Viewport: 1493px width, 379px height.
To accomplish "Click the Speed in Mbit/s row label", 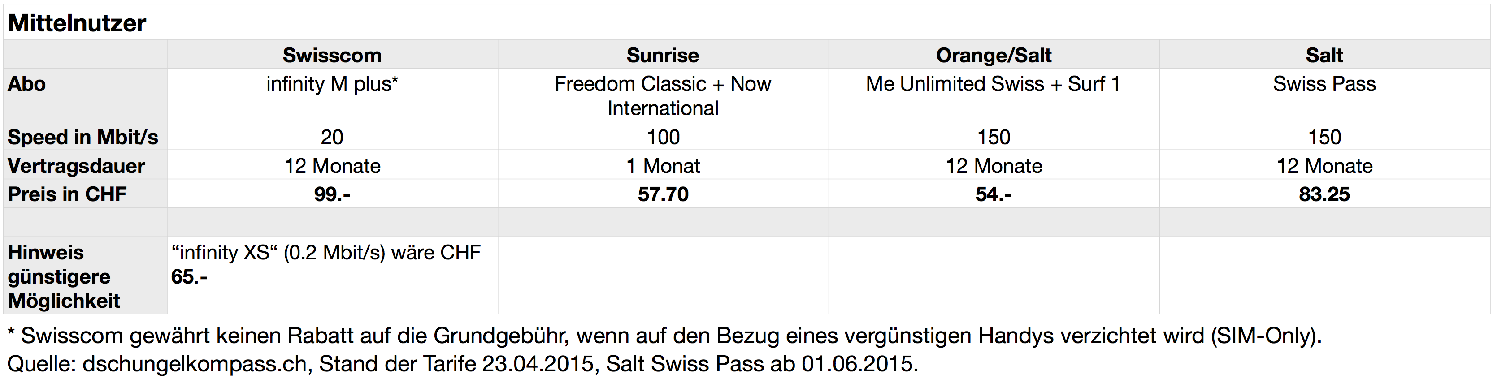I will point(83,138).
